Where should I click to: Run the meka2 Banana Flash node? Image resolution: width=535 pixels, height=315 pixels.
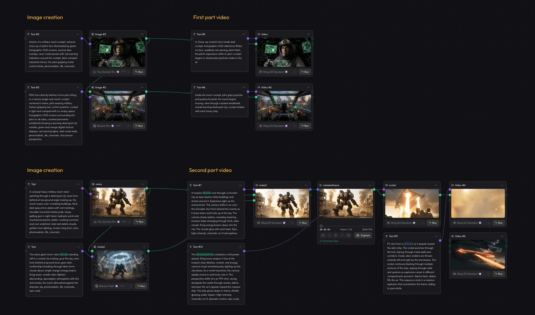tap(141, 286)
